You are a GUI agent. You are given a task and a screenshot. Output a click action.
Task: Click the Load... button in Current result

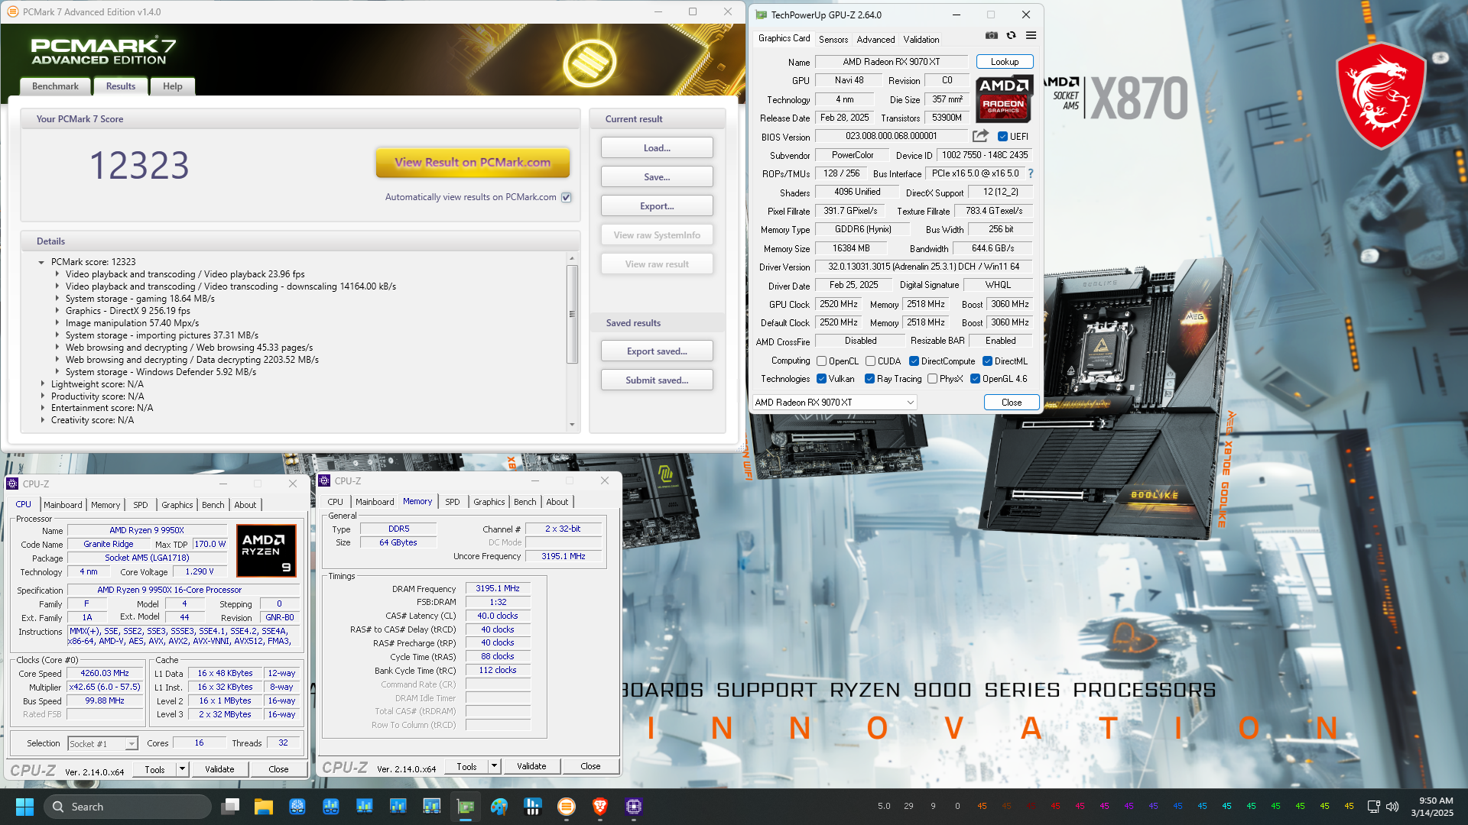657,148
